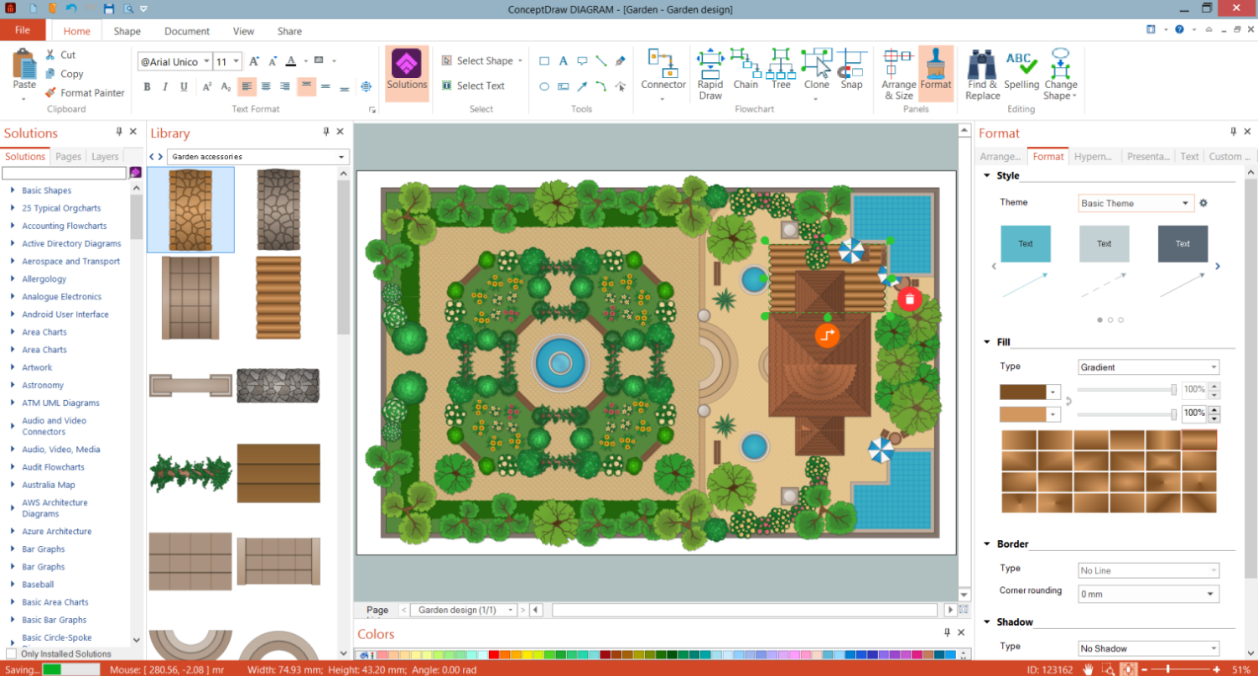Toggle Bold text formatting
This screenshot has width=1258, height=676.
pos(147,86)
